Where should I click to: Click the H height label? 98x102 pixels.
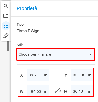[66, 91]
